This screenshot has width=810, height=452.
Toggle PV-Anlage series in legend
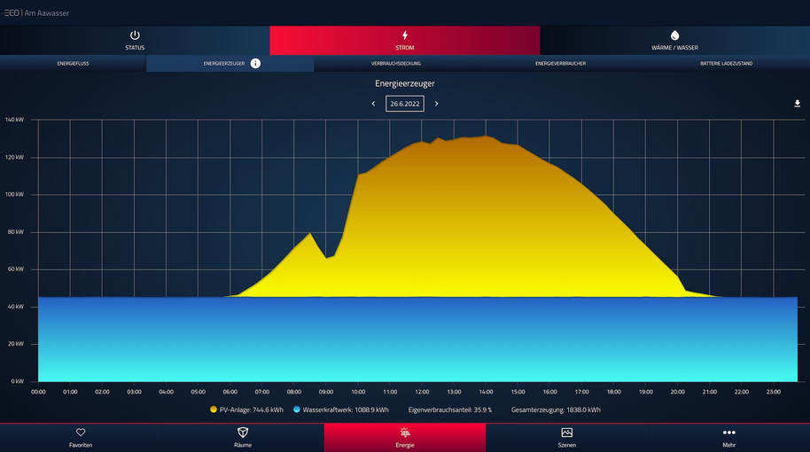click(x=247, y=410)
